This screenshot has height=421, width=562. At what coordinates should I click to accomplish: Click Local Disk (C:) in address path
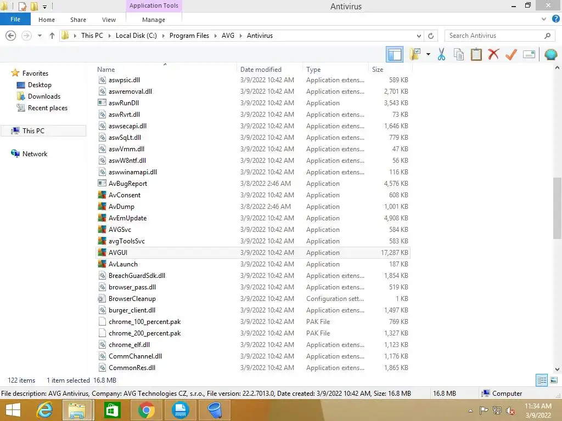pyautogui.click(x=136, y=36)
